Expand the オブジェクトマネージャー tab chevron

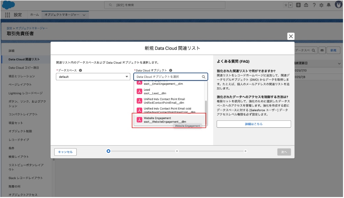(84, 15)
